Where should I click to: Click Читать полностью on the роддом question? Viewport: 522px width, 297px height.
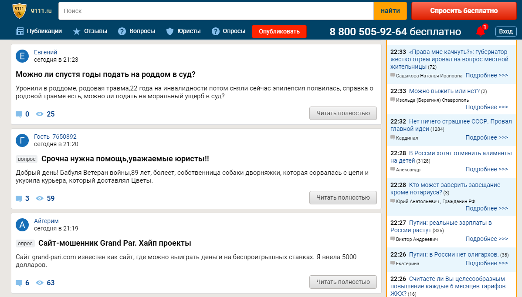(342, 113)
